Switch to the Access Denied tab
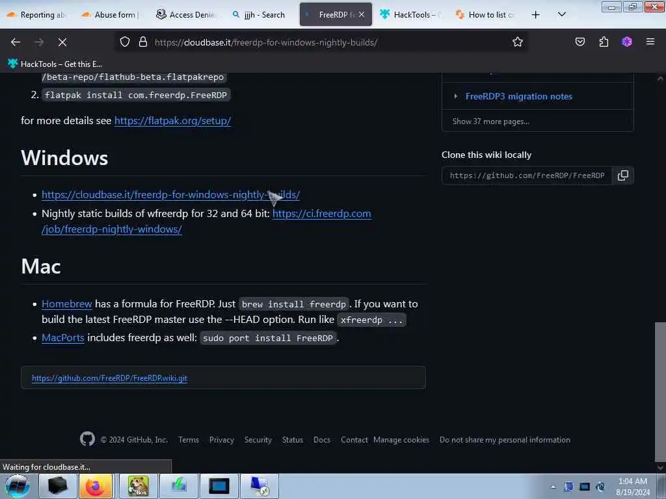The width and height of the screenshot is (666, 499). coord(185,14)
